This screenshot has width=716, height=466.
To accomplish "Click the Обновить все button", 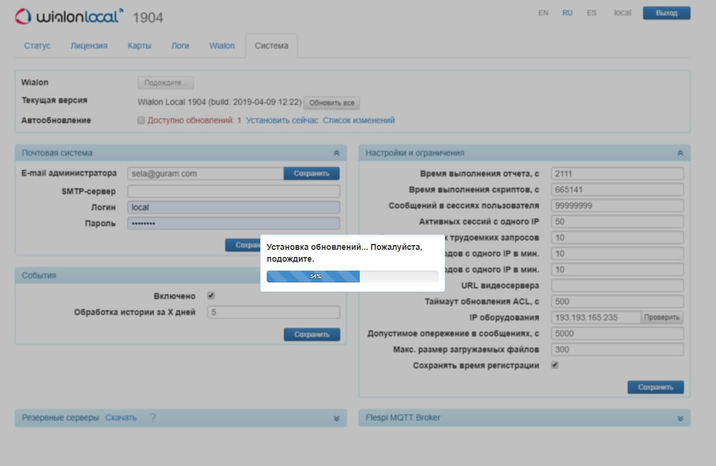I will pos(331,102).
